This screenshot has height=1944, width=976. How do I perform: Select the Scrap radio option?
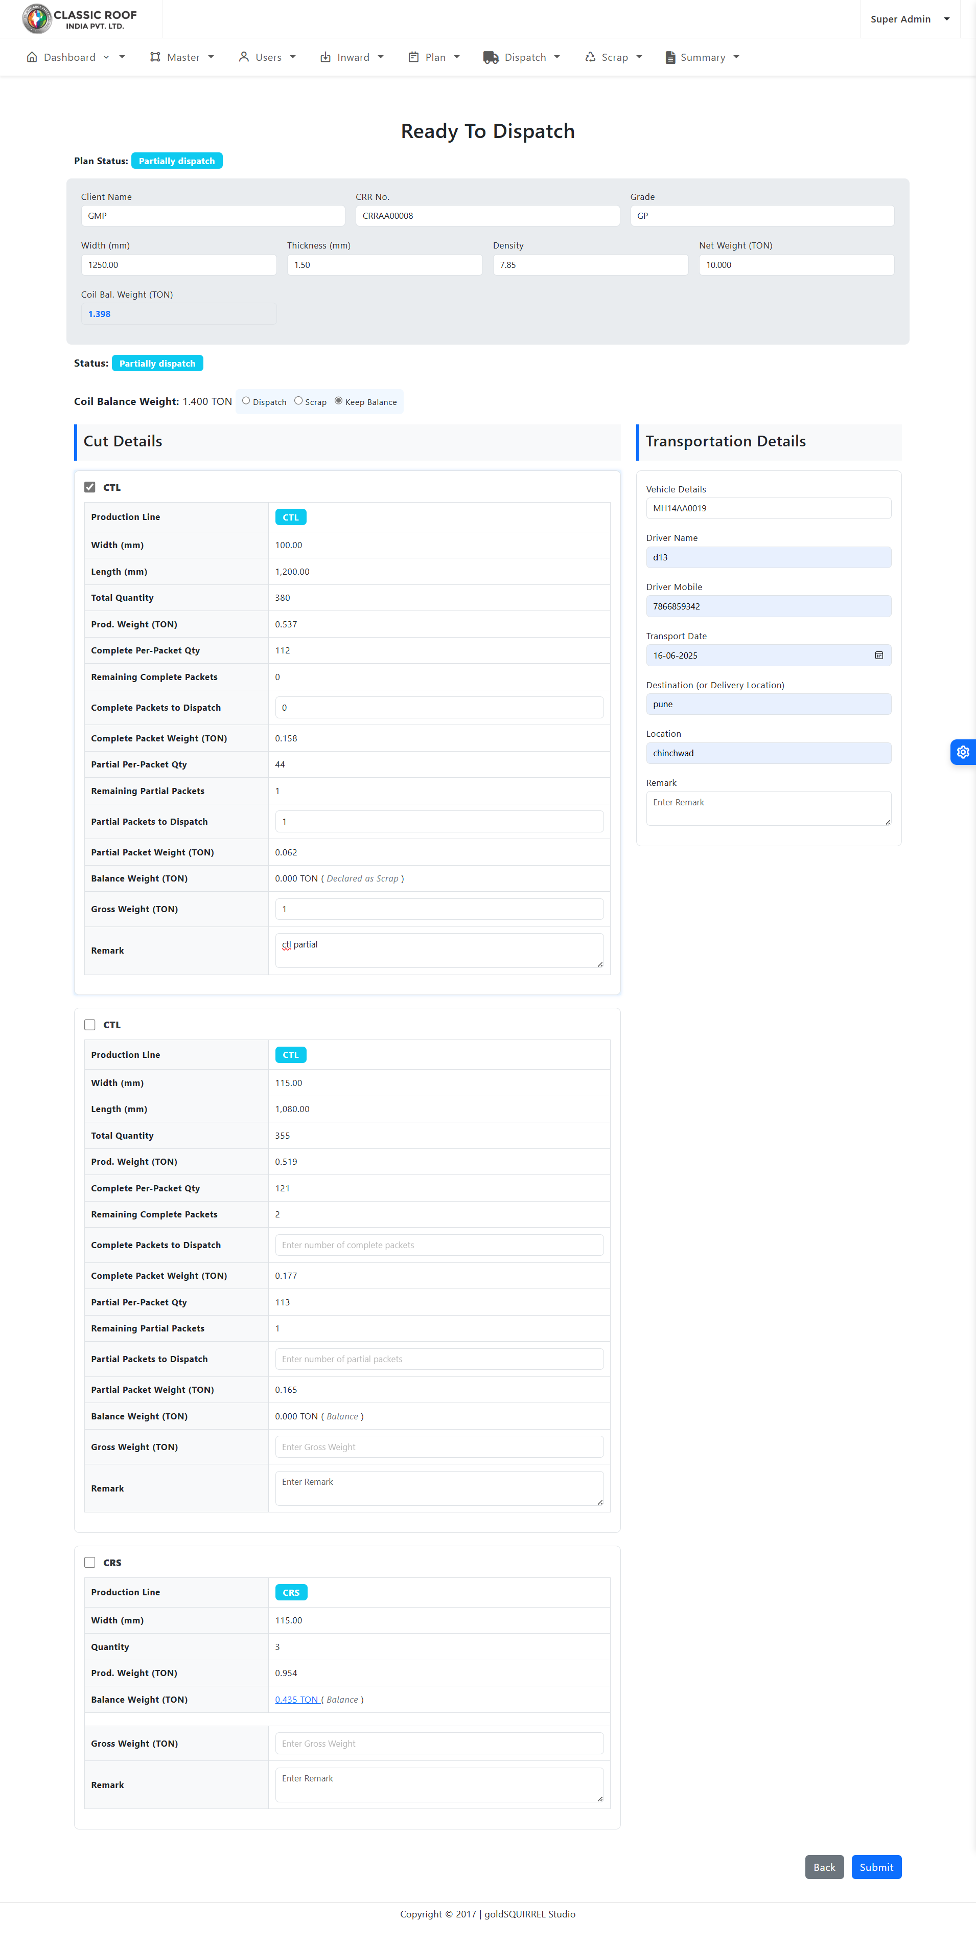[299, 401]
